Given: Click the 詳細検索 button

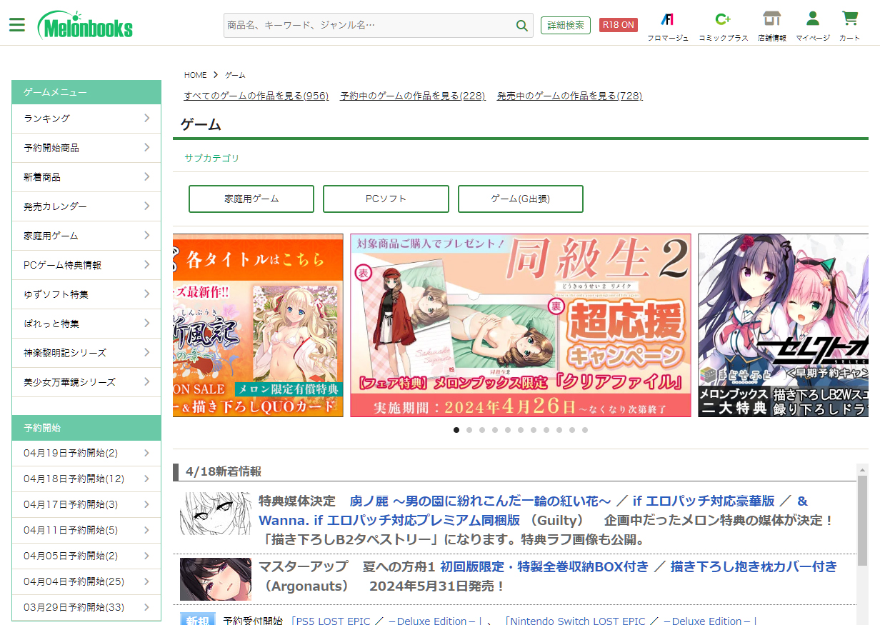Looking at the screenshot, I should pos(565,25).
